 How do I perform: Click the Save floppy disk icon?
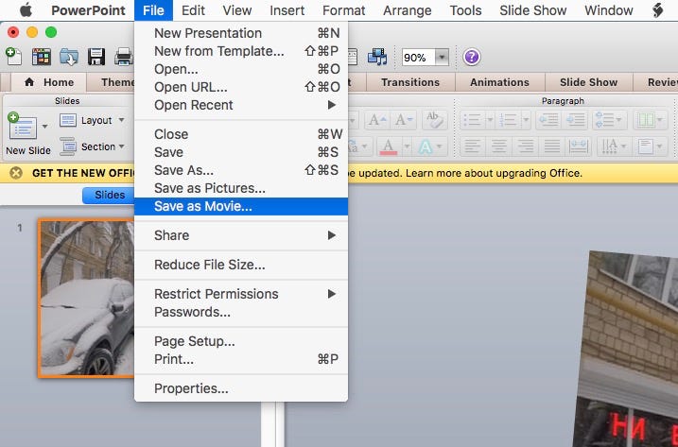pos(96,57)
